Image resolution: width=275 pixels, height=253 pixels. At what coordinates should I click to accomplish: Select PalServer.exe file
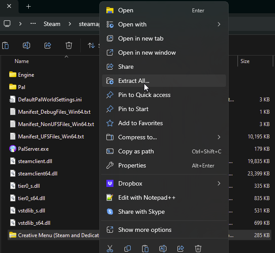click(33, 149)
